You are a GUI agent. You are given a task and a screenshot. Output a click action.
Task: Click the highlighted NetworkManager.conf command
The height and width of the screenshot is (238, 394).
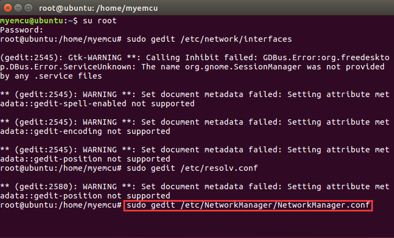coord(248,205)
